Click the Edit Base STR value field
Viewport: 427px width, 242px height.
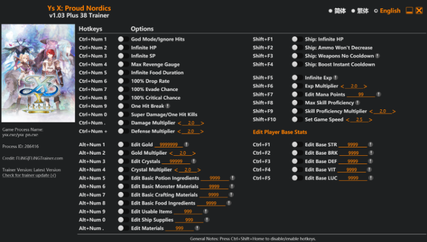pyautogui.click(x=353, y=144)
